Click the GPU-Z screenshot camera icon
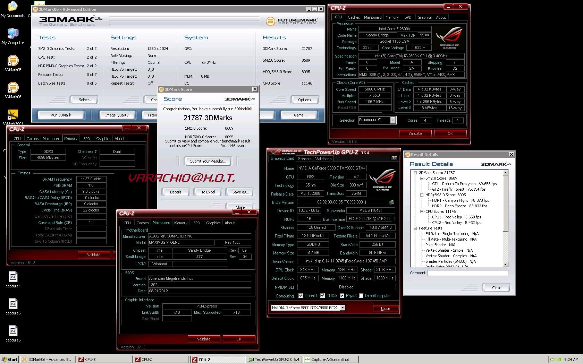The image size is (583, 364). coord(394,158)
